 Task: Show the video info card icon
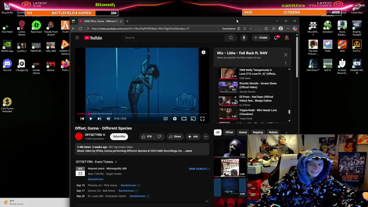[x=204, y=52]
